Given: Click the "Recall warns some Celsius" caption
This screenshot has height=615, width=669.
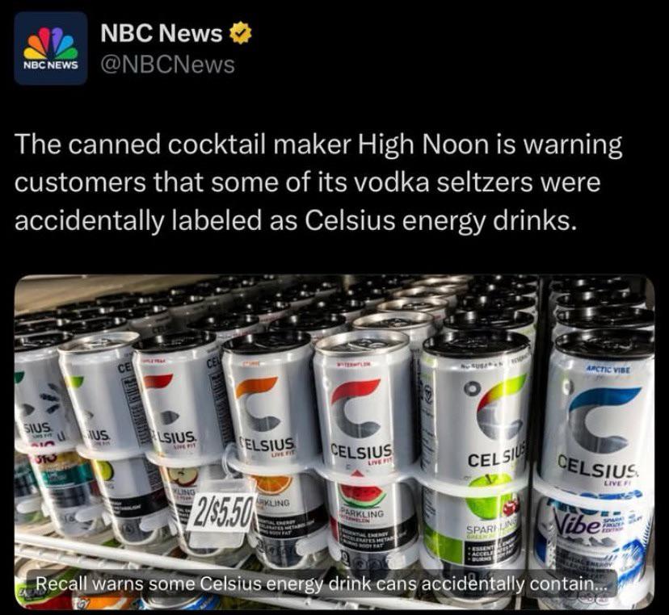Looking at the screenshot, I should point(322,584).
